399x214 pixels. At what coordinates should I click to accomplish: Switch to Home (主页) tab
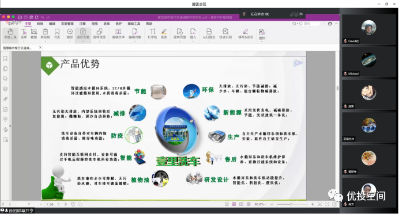[28, 24]
